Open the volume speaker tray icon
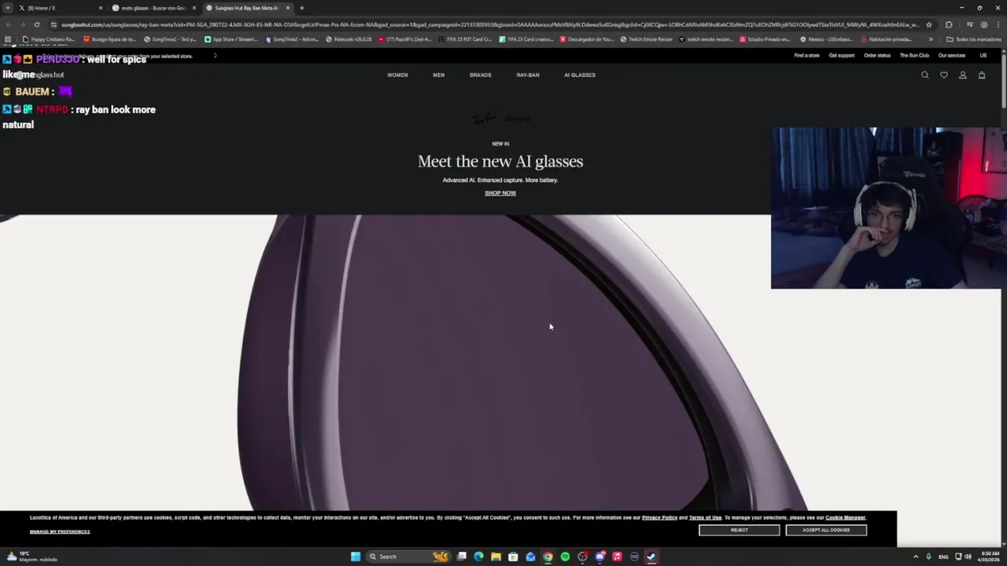1007x566 pixels. tap(968, 557)
